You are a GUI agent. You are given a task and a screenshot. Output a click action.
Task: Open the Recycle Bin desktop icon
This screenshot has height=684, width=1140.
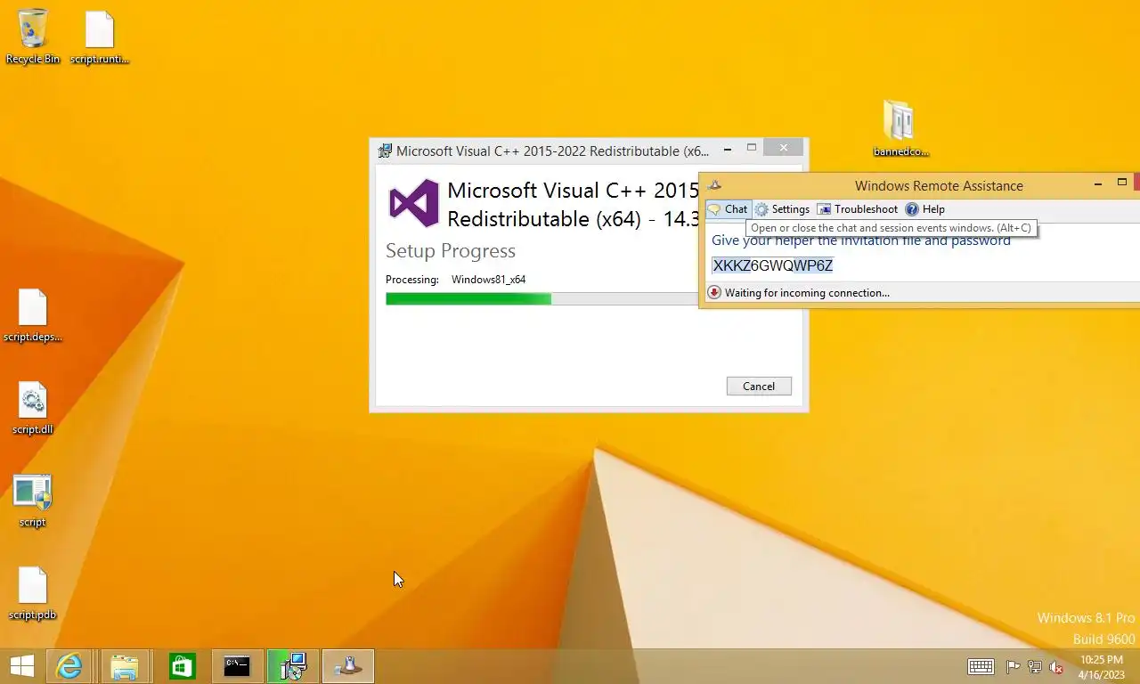pyautogui.click(x=33, y=36)
